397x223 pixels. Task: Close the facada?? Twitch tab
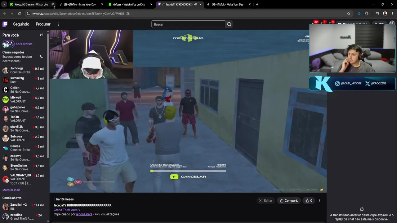pos(201,4)
